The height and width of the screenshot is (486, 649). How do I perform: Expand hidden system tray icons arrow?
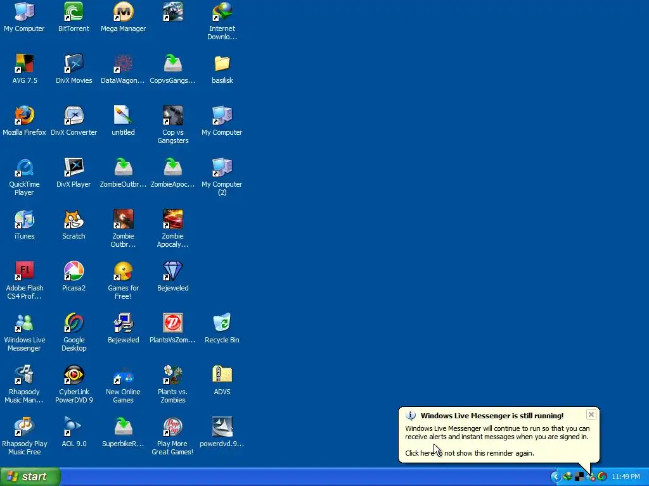(x=555, y=477)
